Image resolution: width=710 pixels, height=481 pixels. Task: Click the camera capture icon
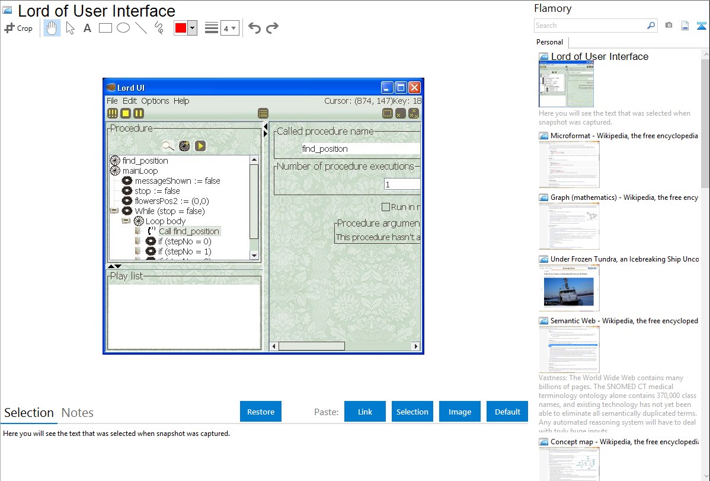669,26
